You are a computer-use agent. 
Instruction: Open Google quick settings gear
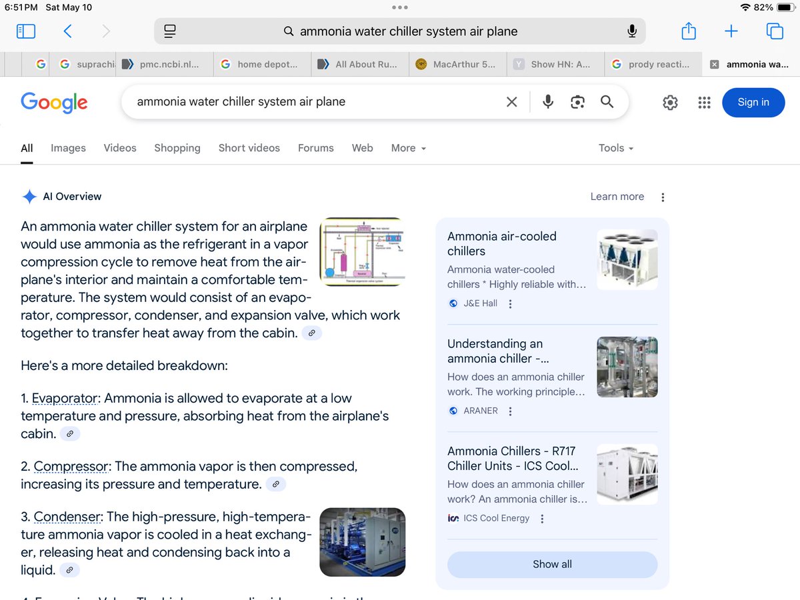tap(670, 103)
